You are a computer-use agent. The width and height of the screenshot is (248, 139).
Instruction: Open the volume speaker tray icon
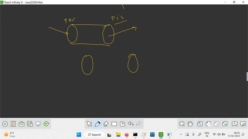(219, 134)
